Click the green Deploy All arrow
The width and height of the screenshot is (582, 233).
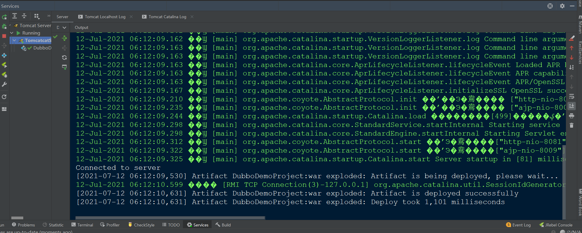(64, 38)
